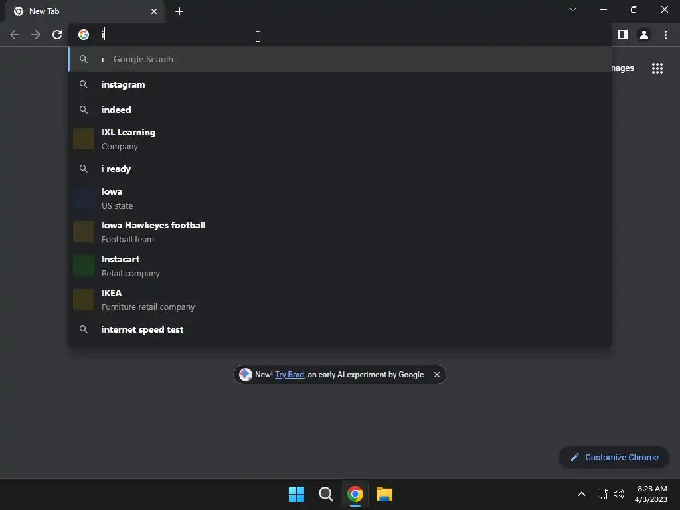Open Customize Chrome button

click(x=614, y=457)
